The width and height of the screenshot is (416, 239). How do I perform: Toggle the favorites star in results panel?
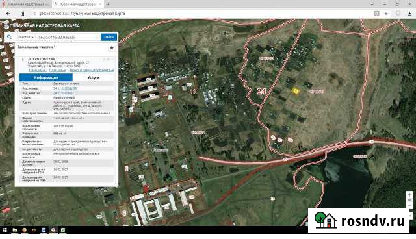112,47
